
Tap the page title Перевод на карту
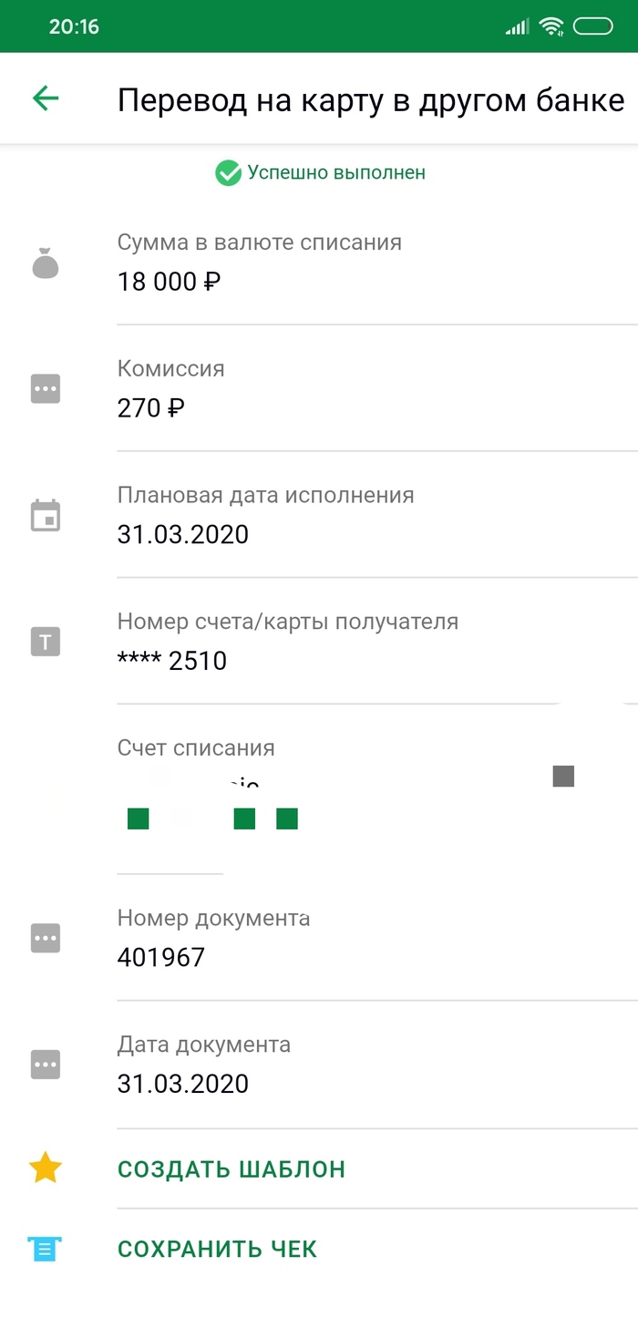371,99
